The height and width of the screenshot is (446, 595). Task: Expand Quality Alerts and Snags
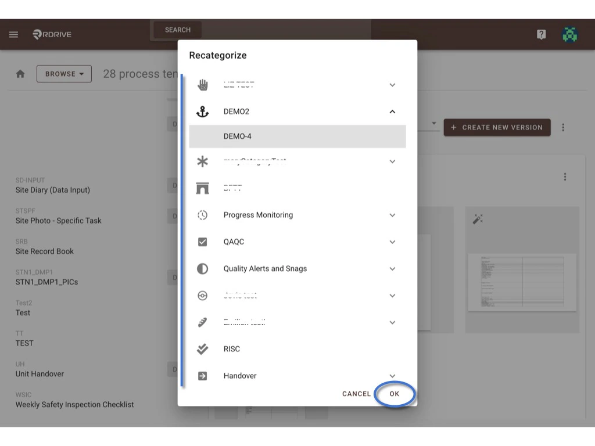(x=392, y=269)
